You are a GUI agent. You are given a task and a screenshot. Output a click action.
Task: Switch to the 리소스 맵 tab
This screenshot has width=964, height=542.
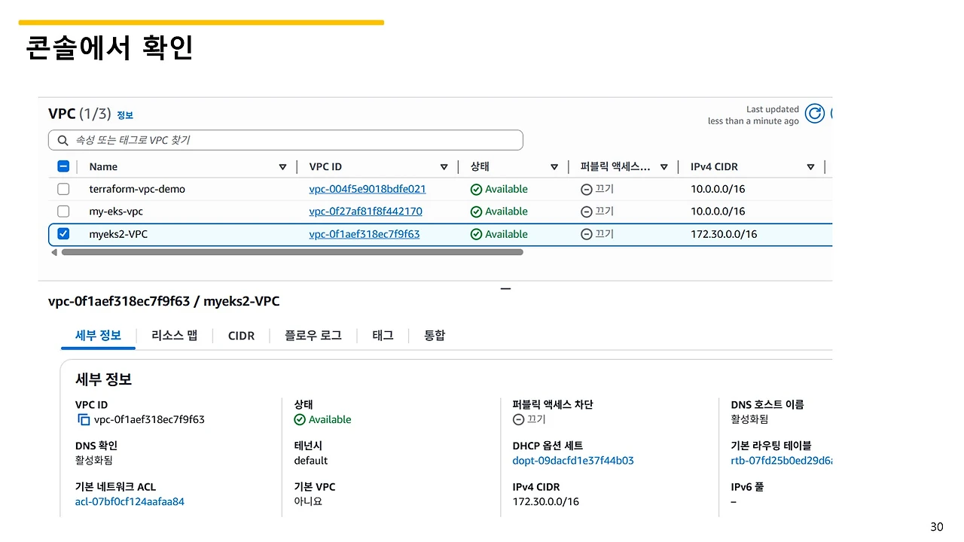click(174, 336)
